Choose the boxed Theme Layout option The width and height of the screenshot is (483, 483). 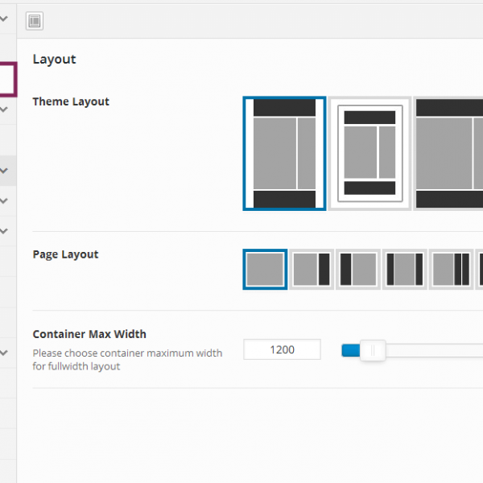[x=369, y=153]
